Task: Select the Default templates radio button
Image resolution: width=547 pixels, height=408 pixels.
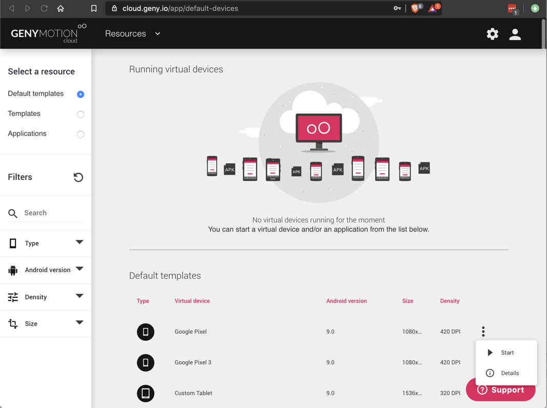Action: pos(80,94)
